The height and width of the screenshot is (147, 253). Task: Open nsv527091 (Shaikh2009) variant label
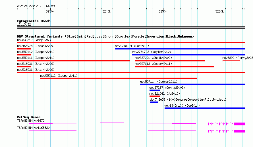click(x=153, y=58)
